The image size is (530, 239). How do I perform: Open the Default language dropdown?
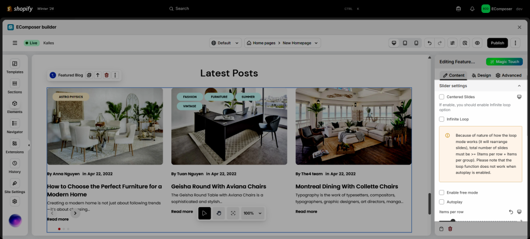pyautogui.click(x=225, y=43)
